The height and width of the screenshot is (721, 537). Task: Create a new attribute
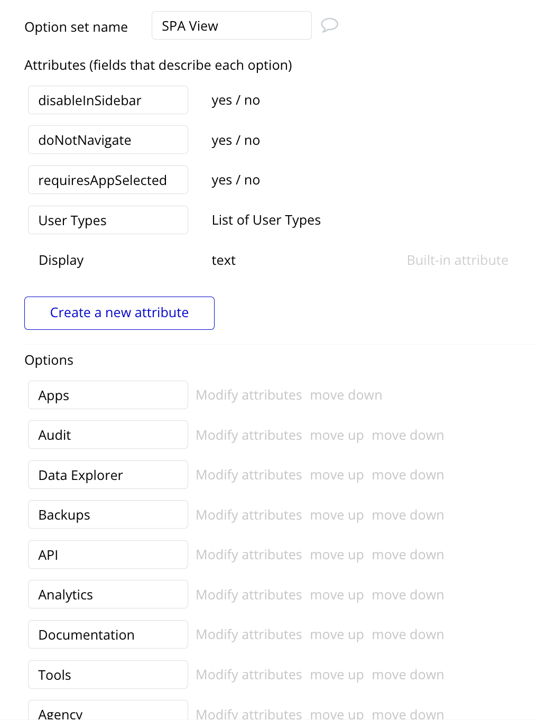(x=119, y=313)
